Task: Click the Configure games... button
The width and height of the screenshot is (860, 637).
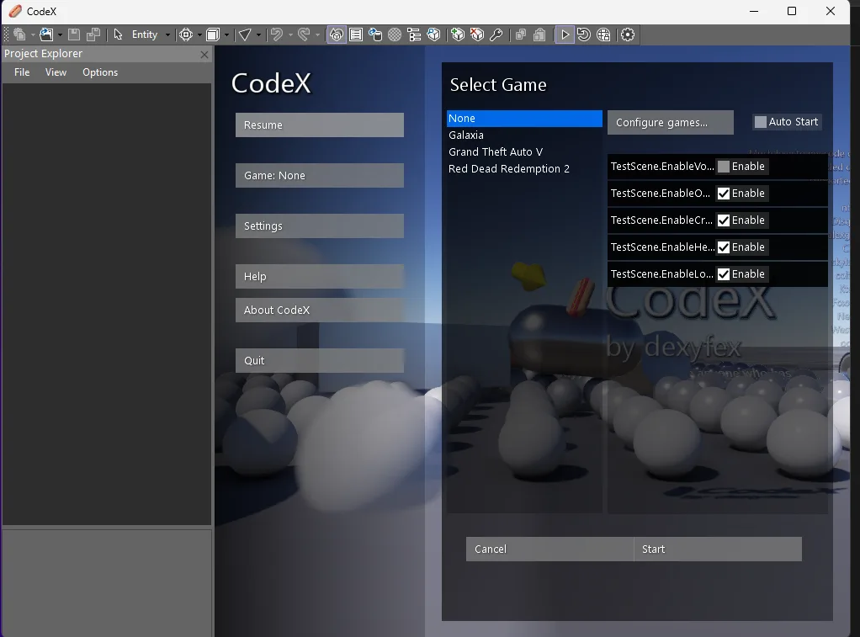Action: (x=670, y=122)
